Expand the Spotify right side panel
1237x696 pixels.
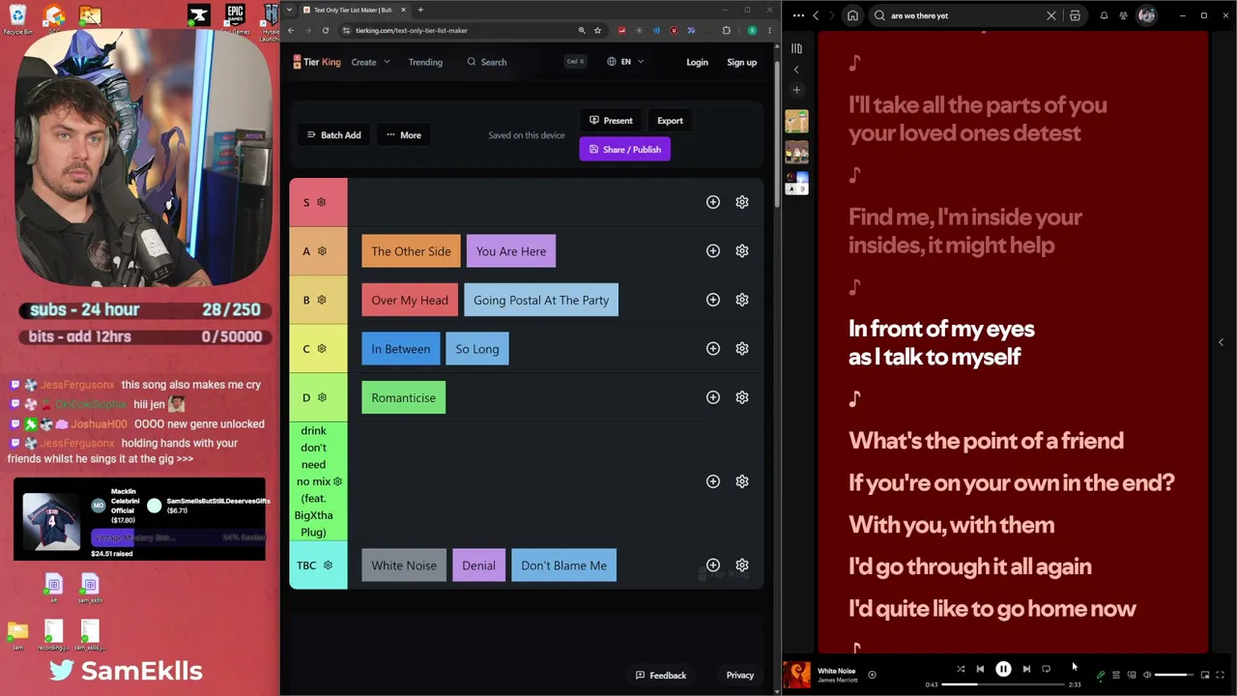pyautogui.click(x=1221, y=342)
